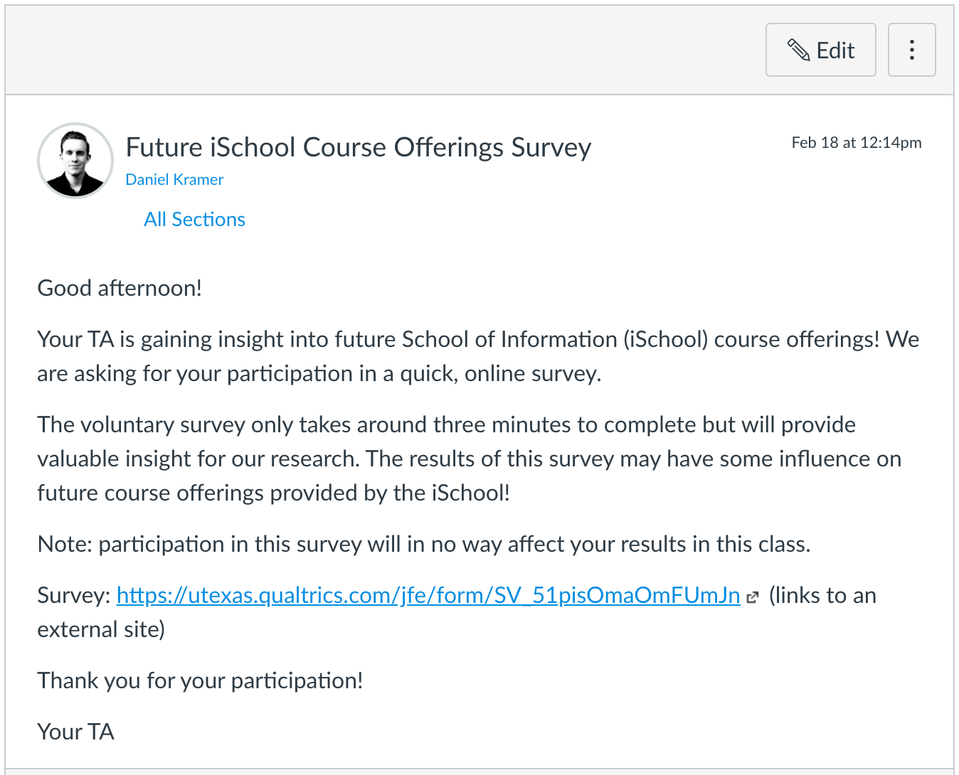Click the Future iSchool Course Offerings Survey title
Screen dimensions: 959x775
[x=359, y=147]
